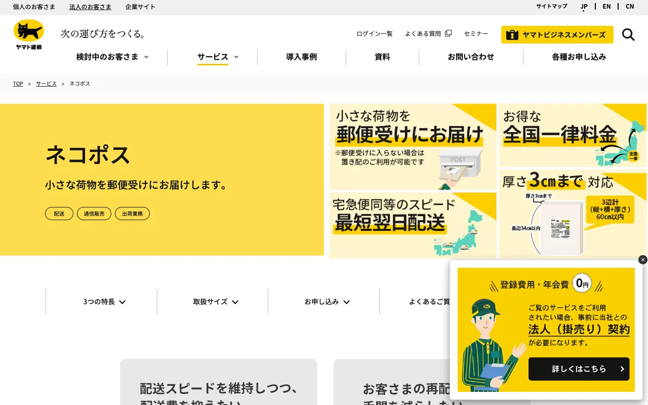Go to サービス breadcrumb link
Screen dimensions: 648x405
pyautogui.click(x=46, y=84)
